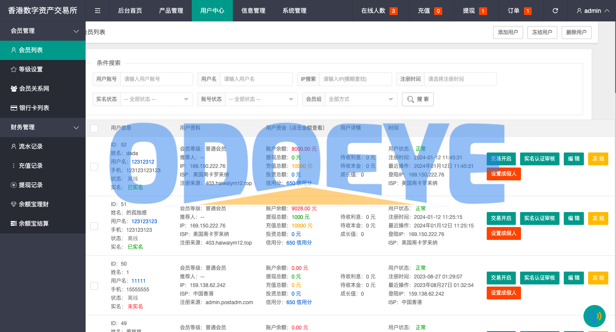Click 编辑 for user ID 52
Screen dimensions: 616x332
(x=574, y=159)
